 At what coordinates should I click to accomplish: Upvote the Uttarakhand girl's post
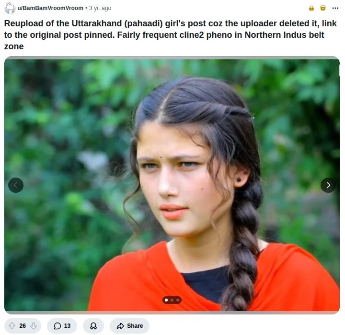pos(12,325)
